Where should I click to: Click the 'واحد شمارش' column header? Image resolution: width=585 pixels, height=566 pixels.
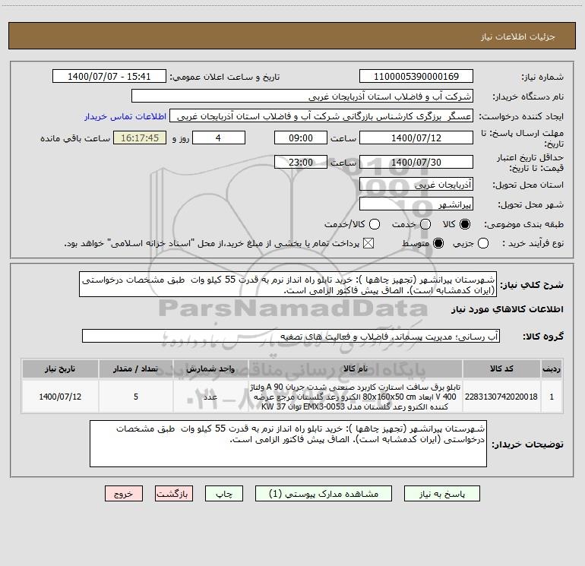click(210, 369)
